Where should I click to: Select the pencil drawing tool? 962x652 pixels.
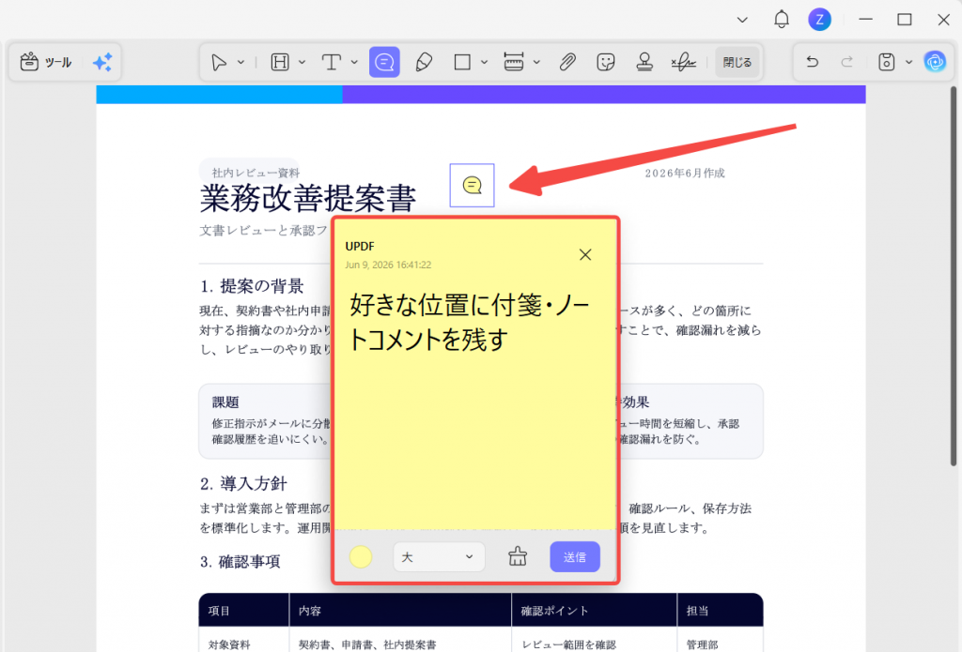[x=424, y=63]
